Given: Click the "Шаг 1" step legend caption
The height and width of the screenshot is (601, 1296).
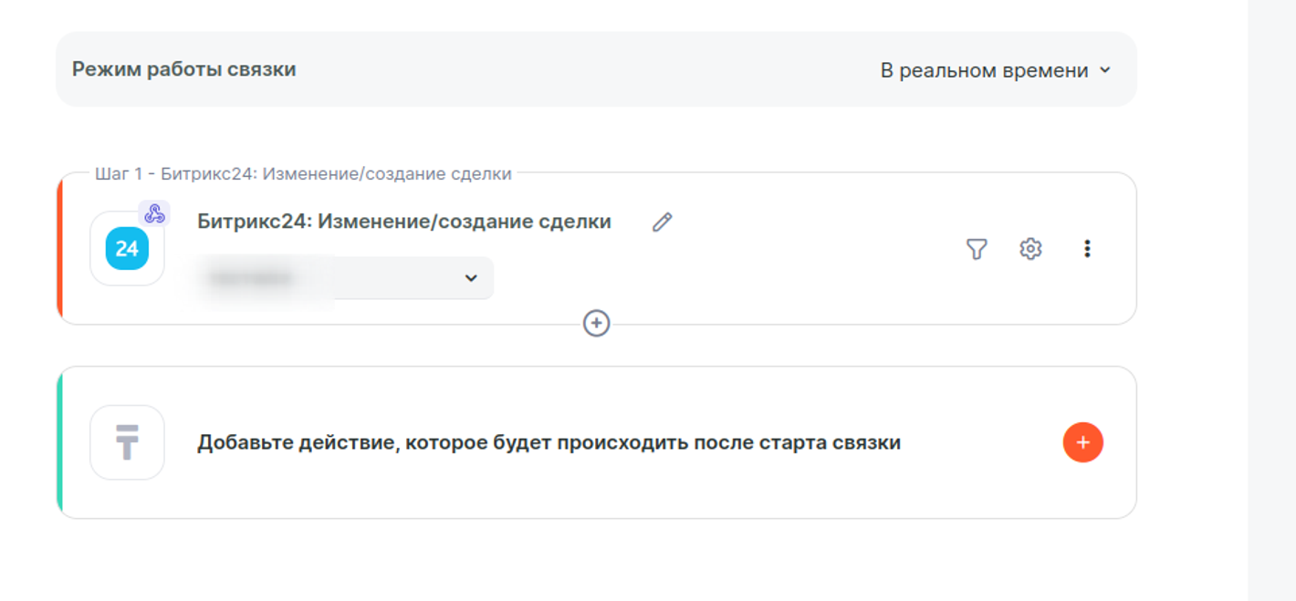Looking at the screenshot, I should click(303, 174).
